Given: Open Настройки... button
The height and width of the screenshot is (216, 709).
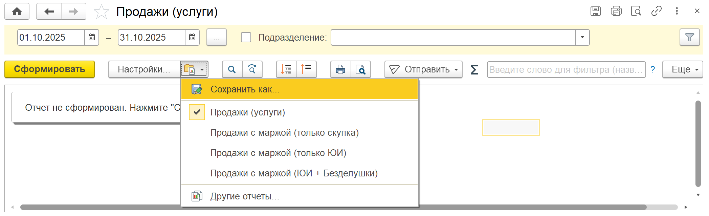Looking at the screenshot, I should 144,69.
